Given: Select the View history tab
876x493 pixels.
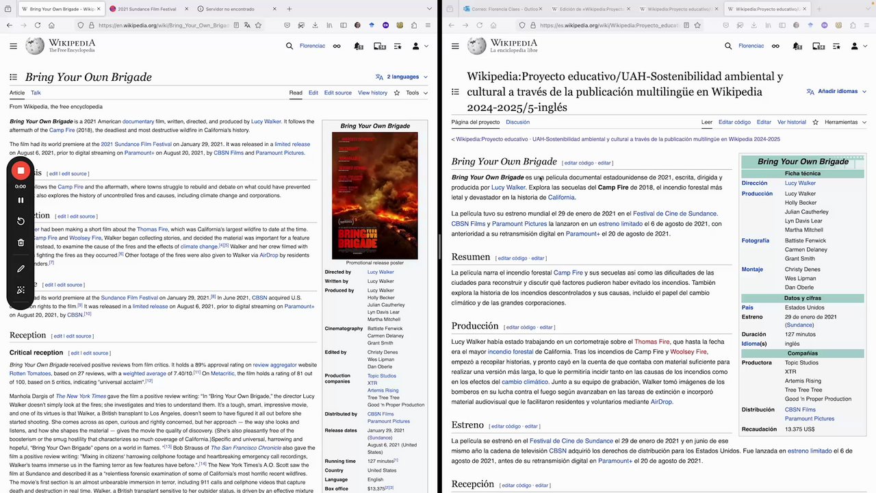Looking at the screenshot, I should 372,92.
